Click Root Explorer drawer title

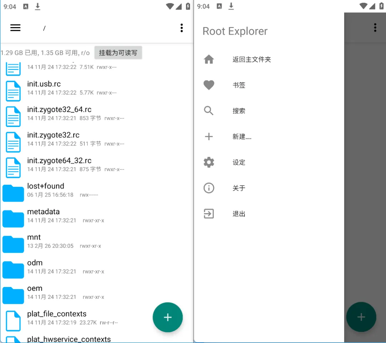[235, 31]
